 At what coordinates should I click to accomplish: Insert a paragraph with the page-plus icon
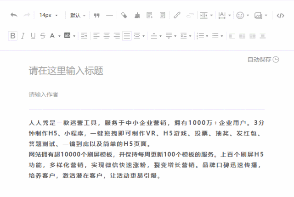tap(150, 15)
